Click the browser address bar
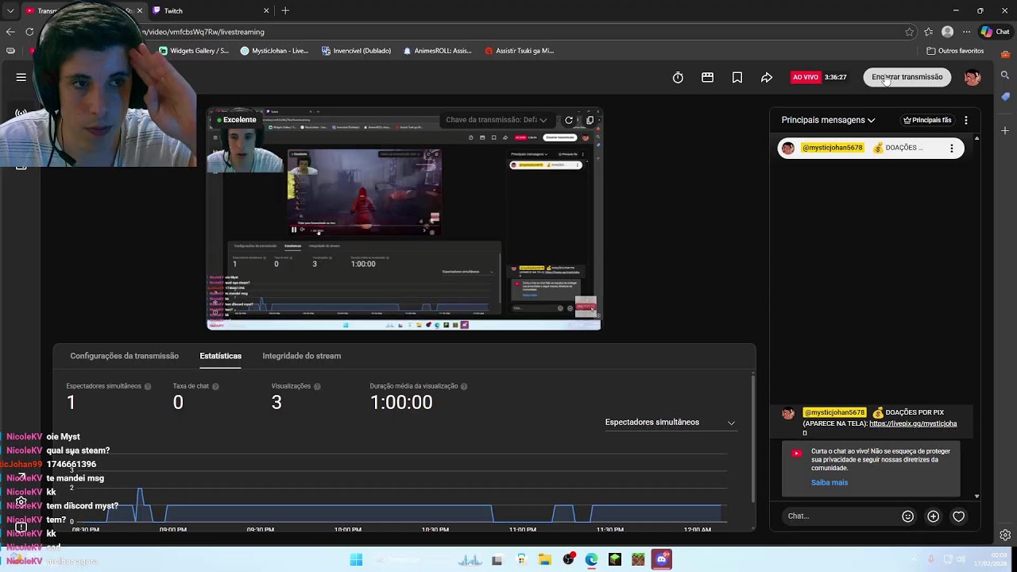Image resolution: width=1017 pixels, height=572 pixels. click(508, 32)
